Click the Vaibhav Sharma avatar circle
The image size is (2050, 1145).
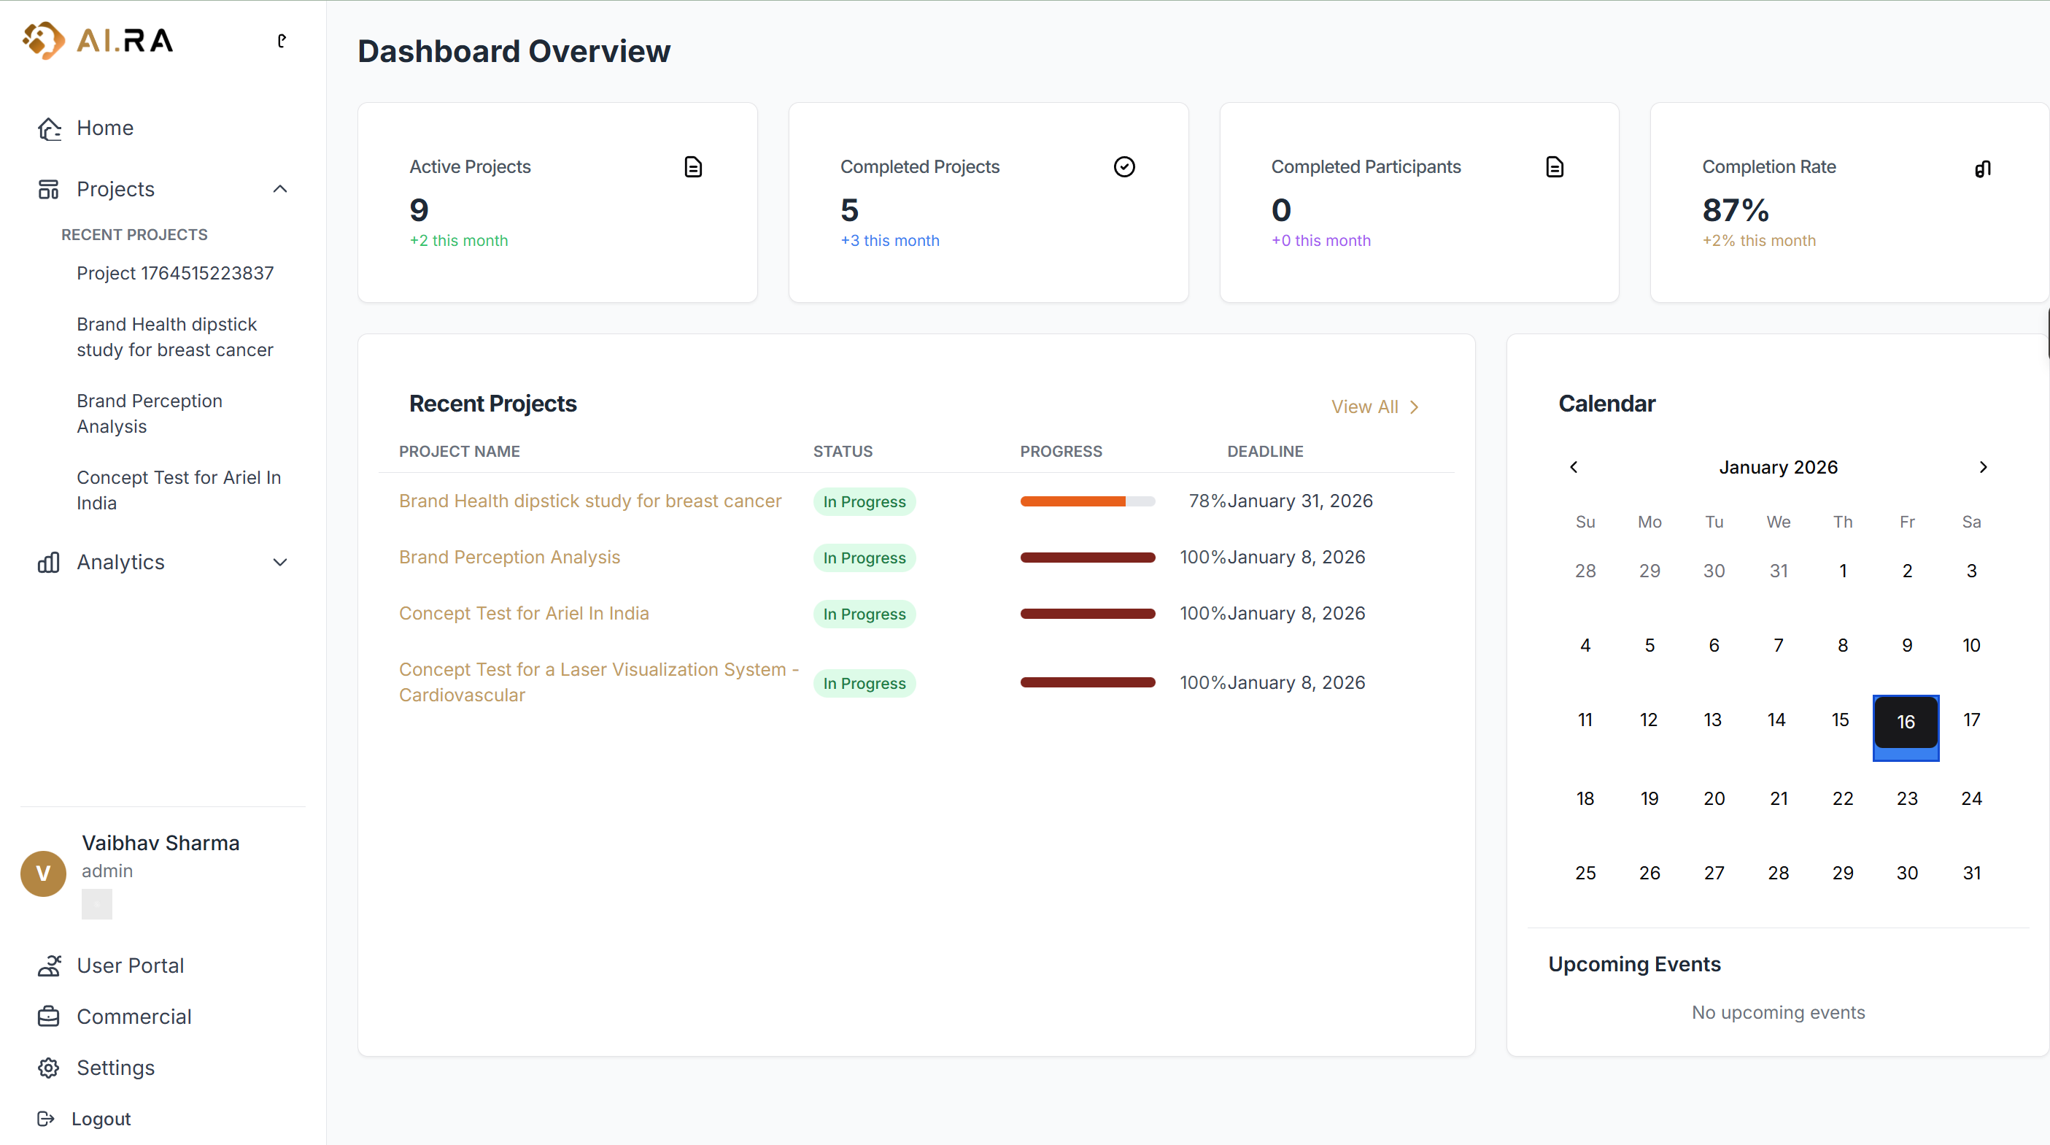click(x=43, y=874)
